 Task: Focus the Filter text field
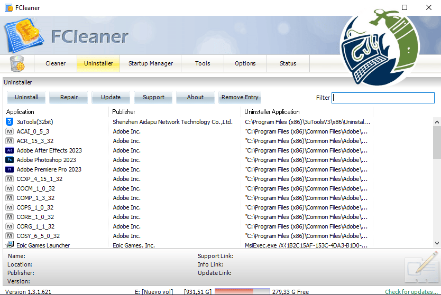[x=383, y=98]
